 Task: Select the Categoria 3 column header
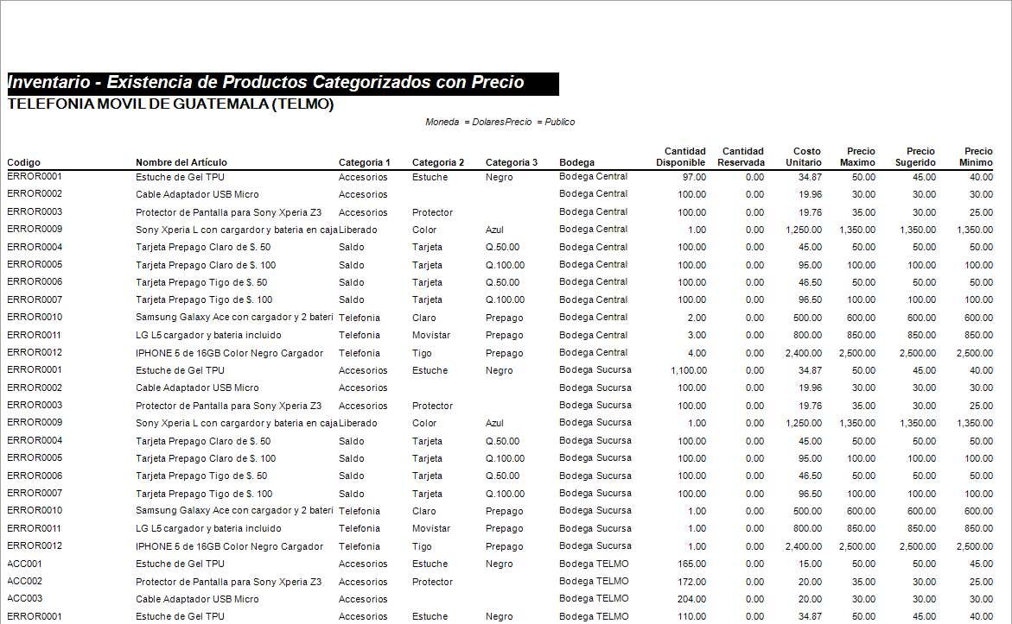pyautogui.click(x=511, y=162)
